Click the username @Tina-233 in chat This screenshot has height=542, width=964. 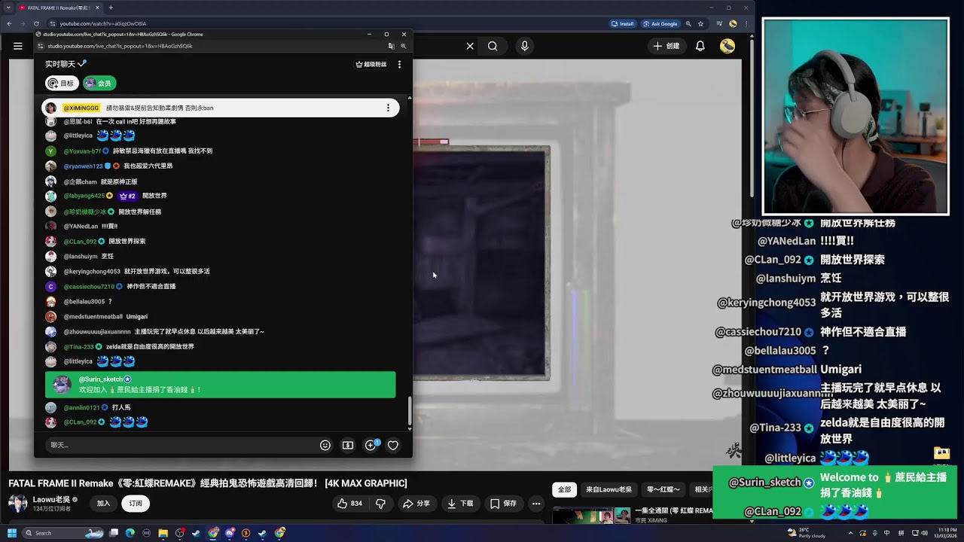point(78,347)
